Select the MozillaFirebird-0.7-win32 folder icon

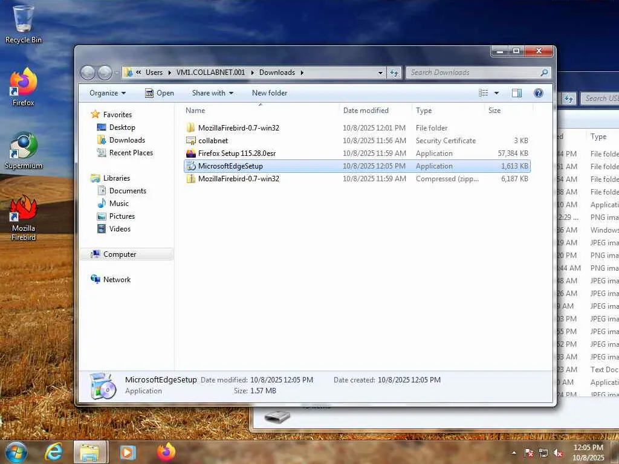pyautogui.click(x=190, y=128)
